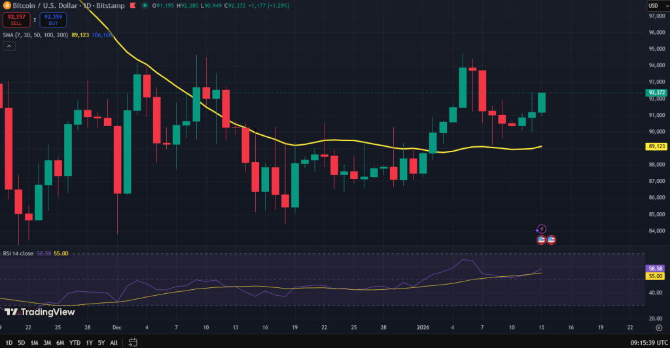670x348 pixels.
Task: Select the 1Y time range
Action: [x=89, y=343]
